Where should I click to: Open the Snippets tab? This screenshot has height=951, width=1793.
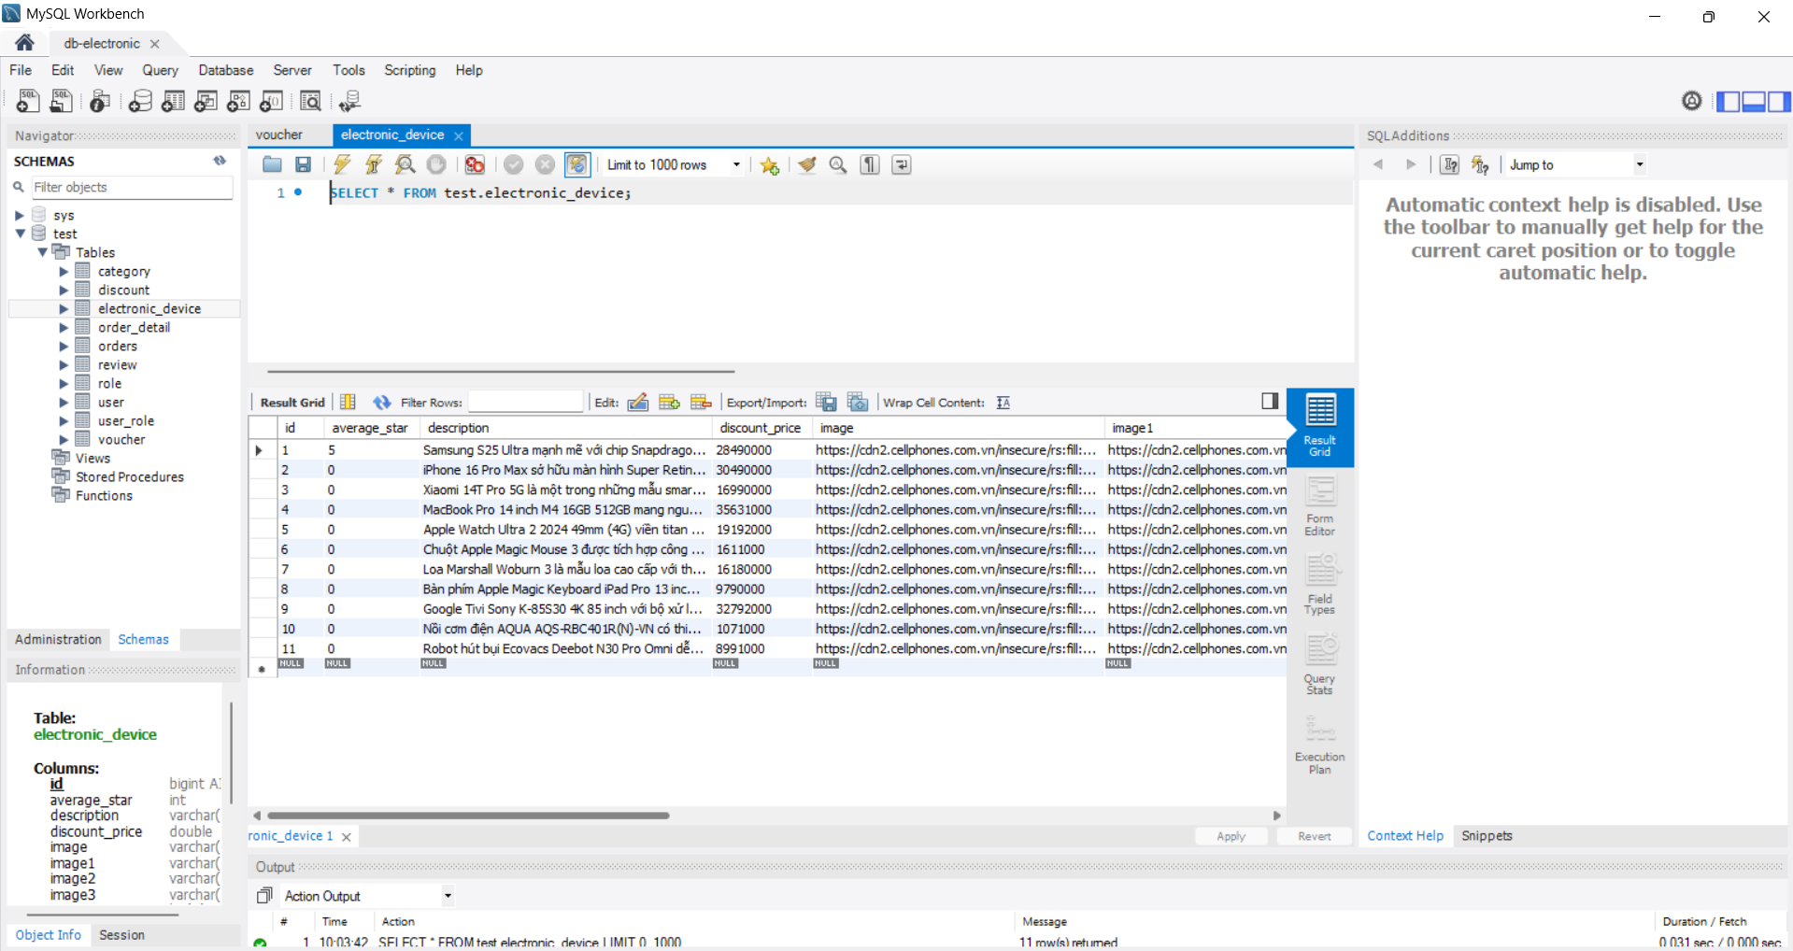click(x=1487, y=836)
